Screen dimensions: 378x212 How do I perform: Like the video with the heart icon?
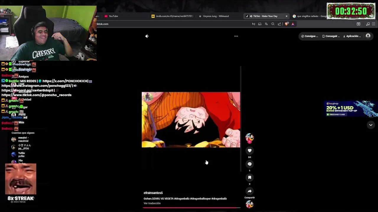click(x=250, y=150)
